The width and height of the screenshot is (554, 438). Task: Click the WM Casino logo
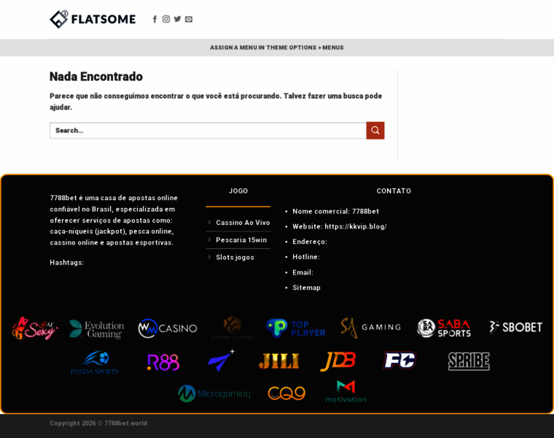point(168,328)
